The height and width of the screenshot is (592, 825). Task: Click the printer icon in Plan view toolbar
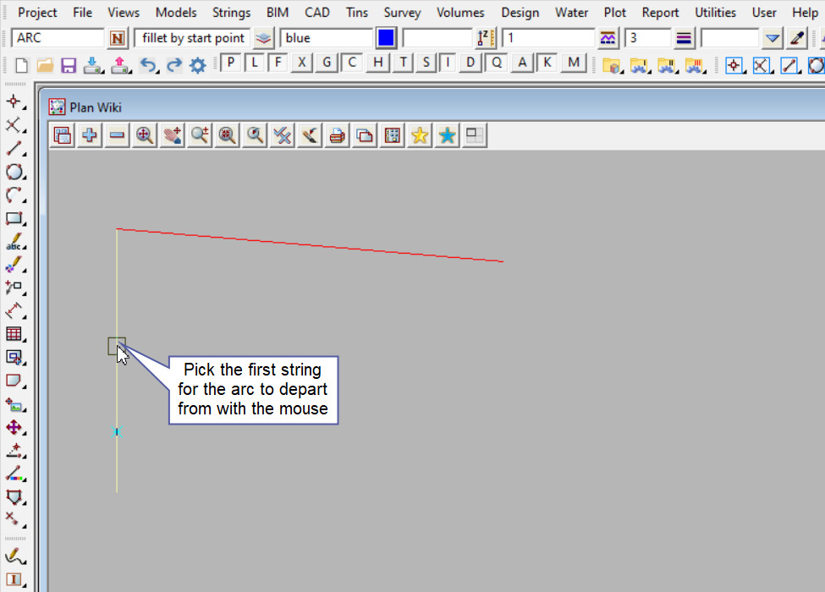[x=338, y=135]
